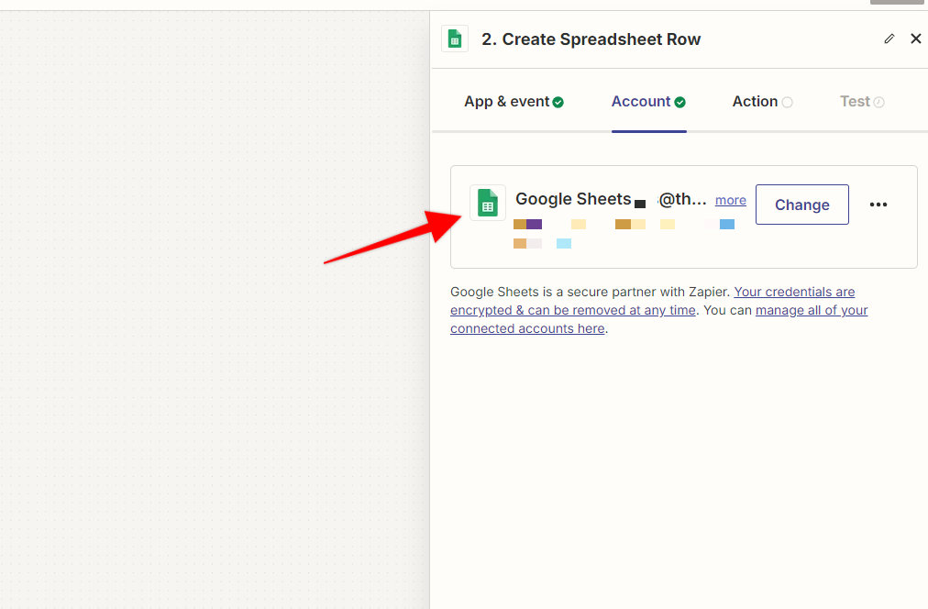Click the partially visible dark button top right
This screenshot has width=928, height=609.
pyautogui.click(x=897, y=4)
